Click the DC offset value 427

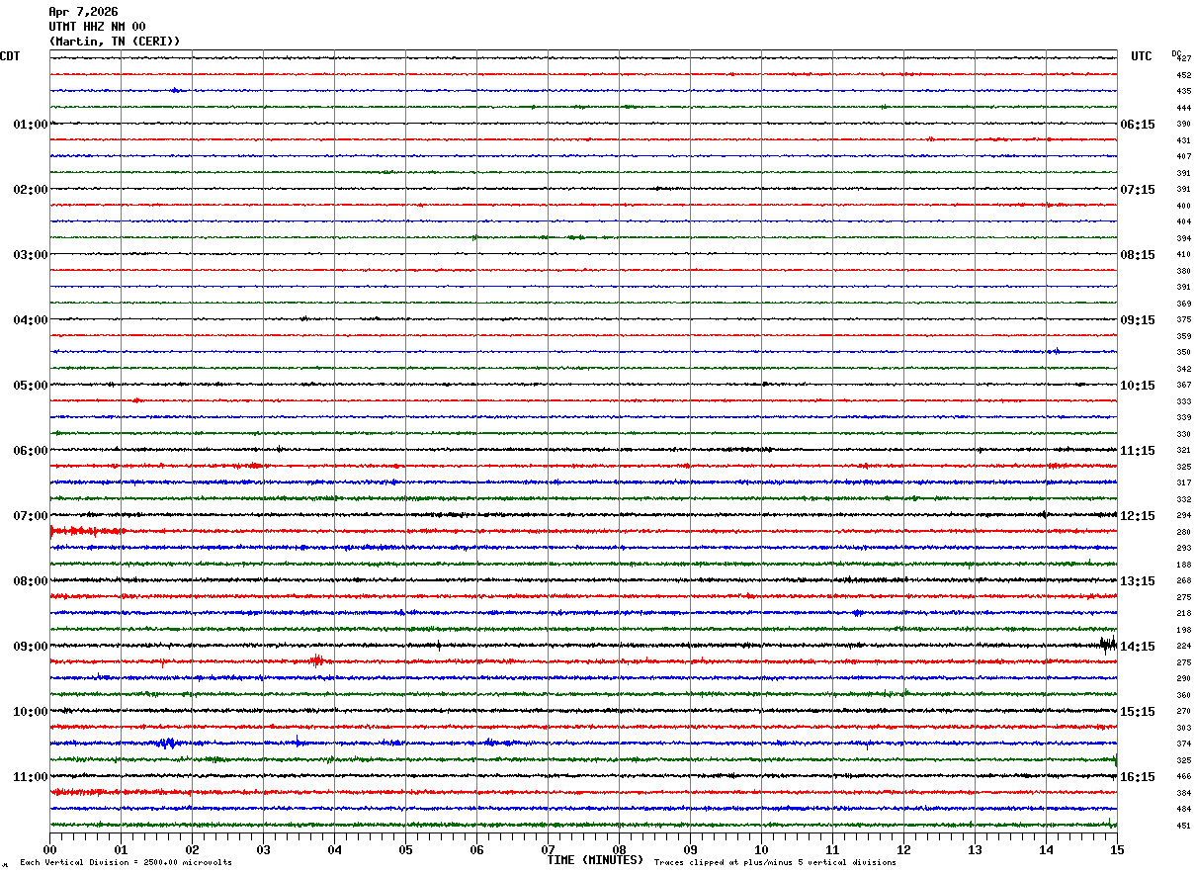[1184, 59]
